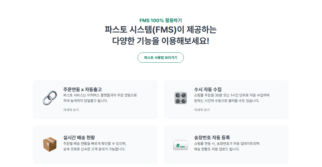This screenshot has width=322, height=167.
Task: Select the 주문연동 x 자동출고 heading
Action: click(83, 89)
